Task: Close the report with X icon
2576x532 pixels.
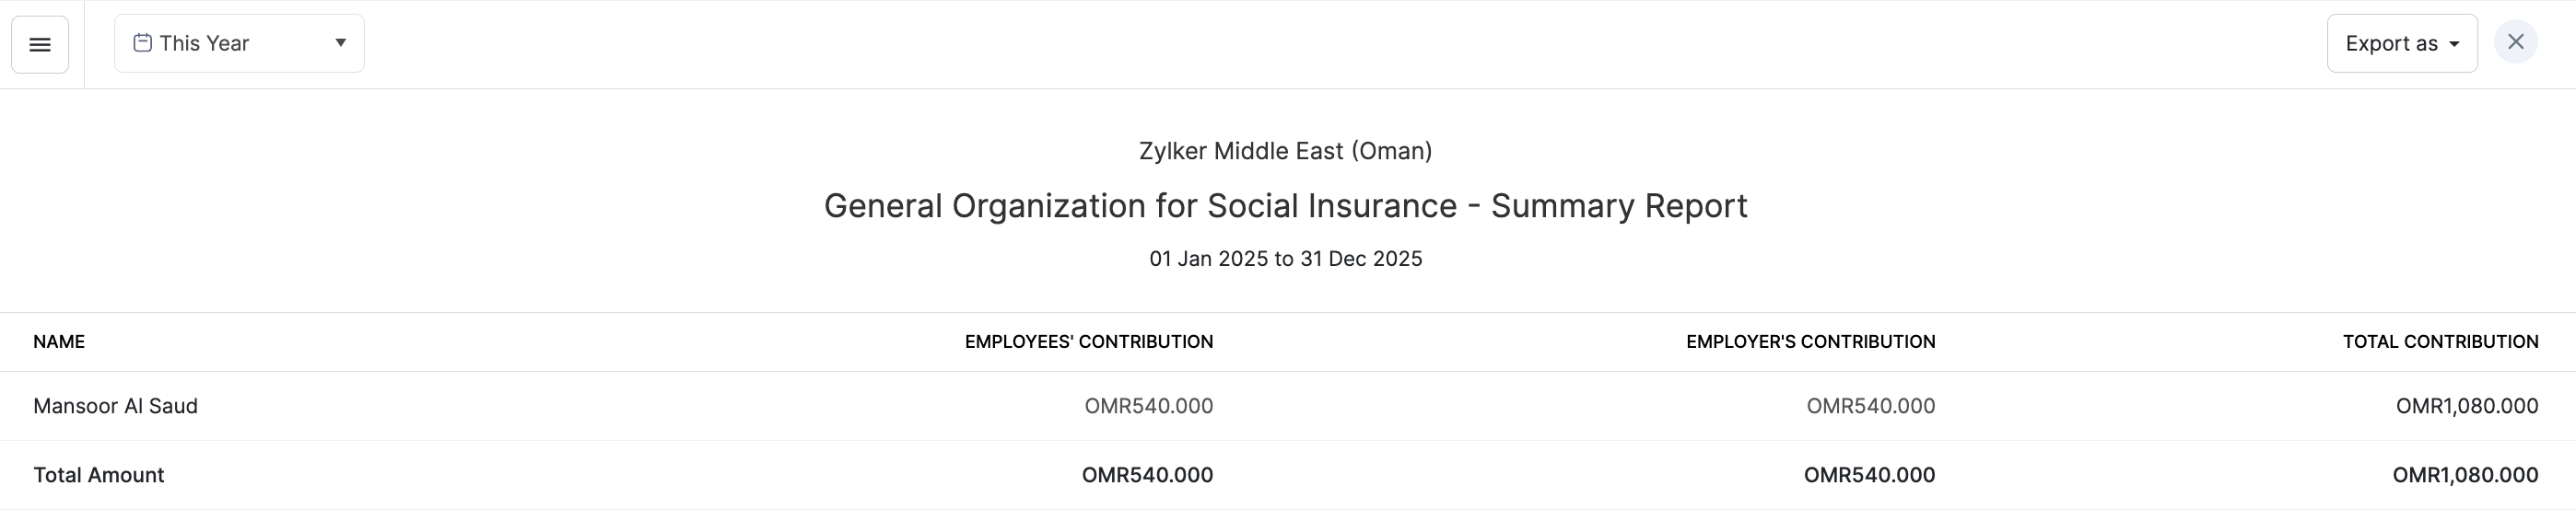Action: 2515,43
